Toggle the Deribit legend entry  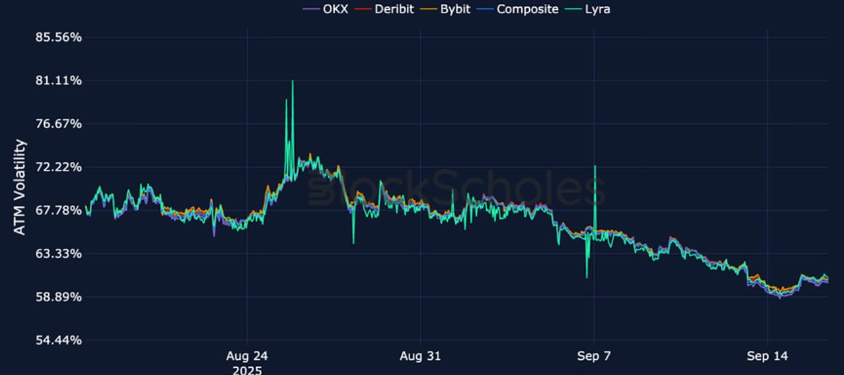click(384, 9)
